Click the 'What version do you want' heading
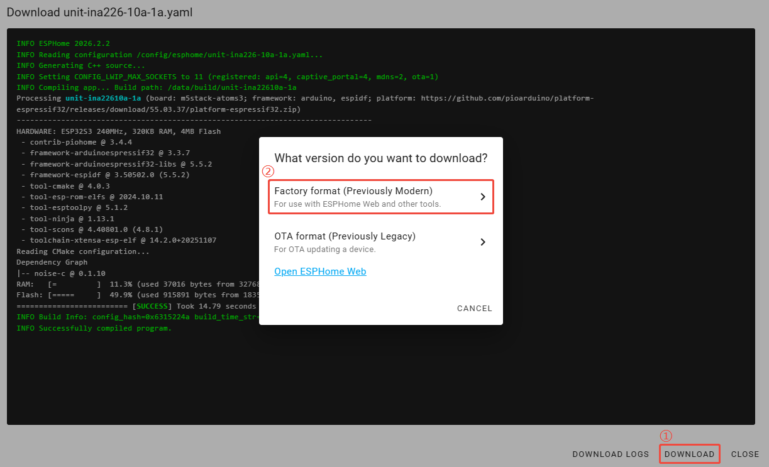769x467 pixels. click(380, 158)
